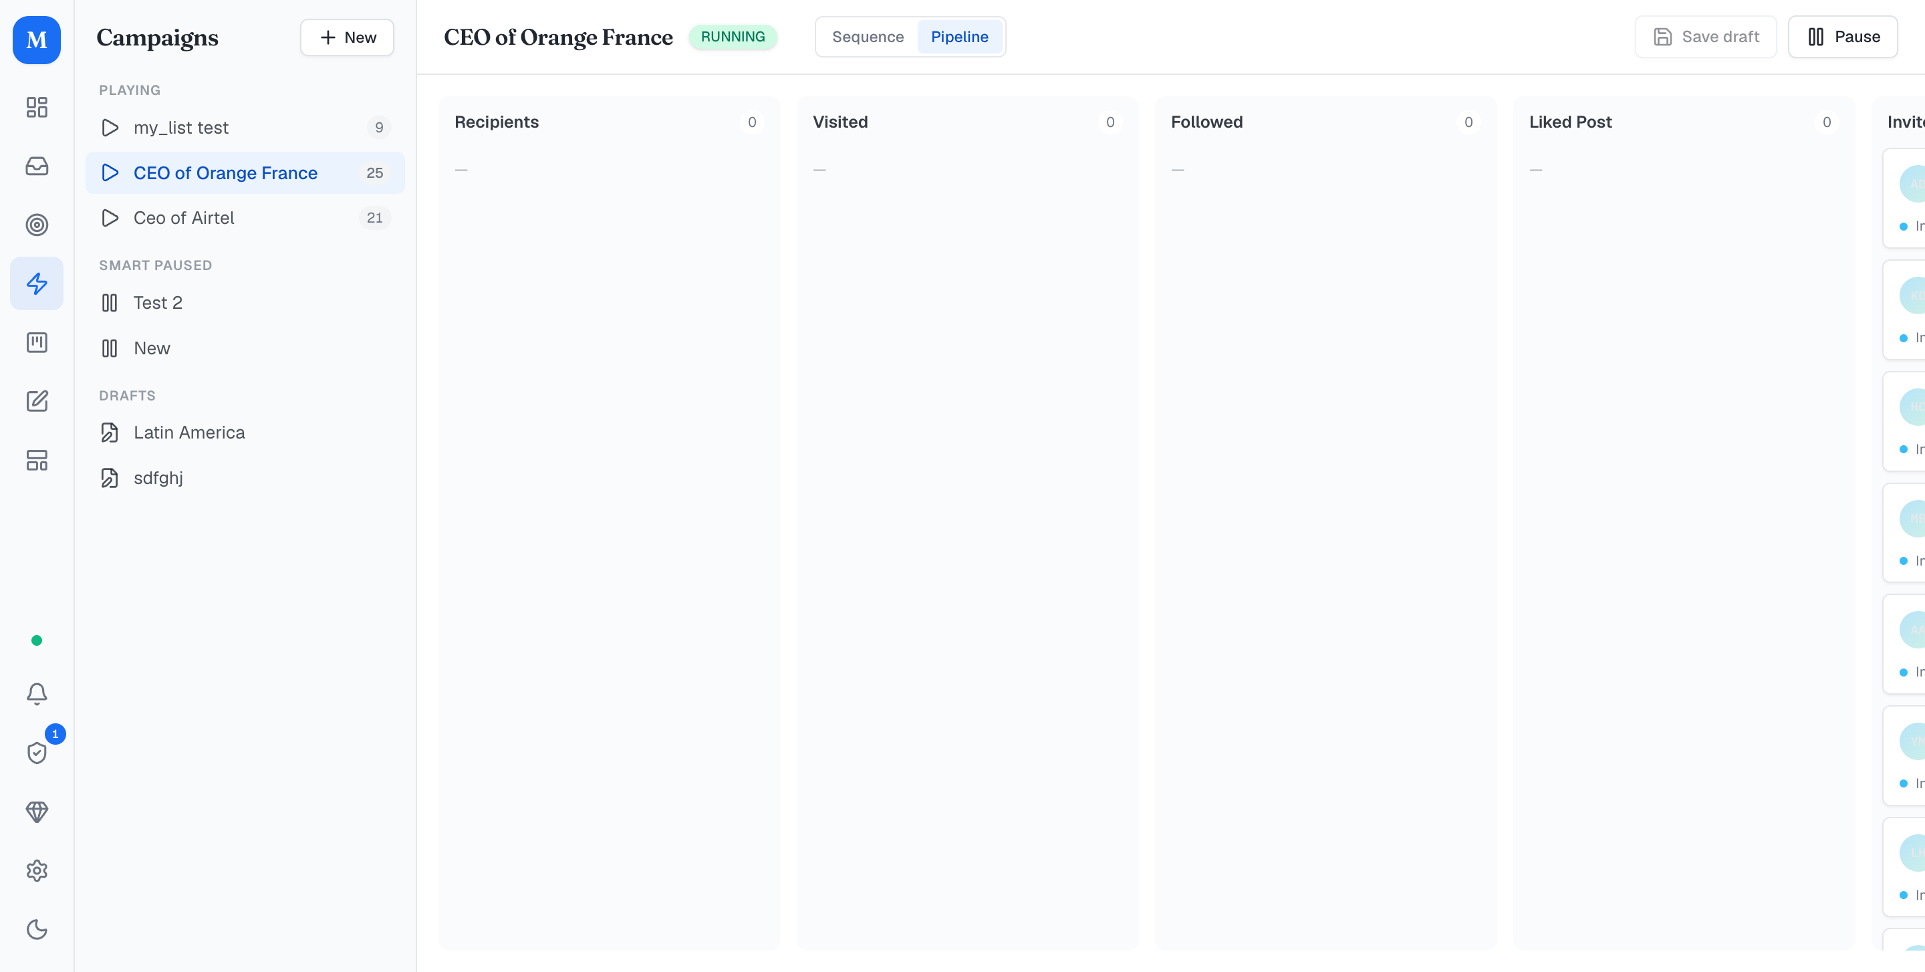Screen dimensions: 1925x972
Task: Click the Save draft button
Action: tap(1705, 37)
